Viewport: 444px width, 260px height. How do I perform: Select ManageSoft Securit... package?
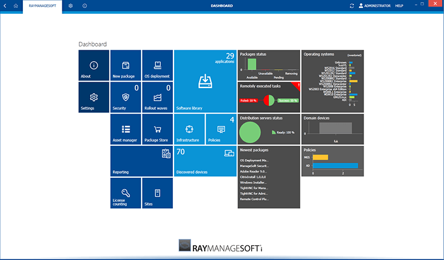click(x=255, y=166)
